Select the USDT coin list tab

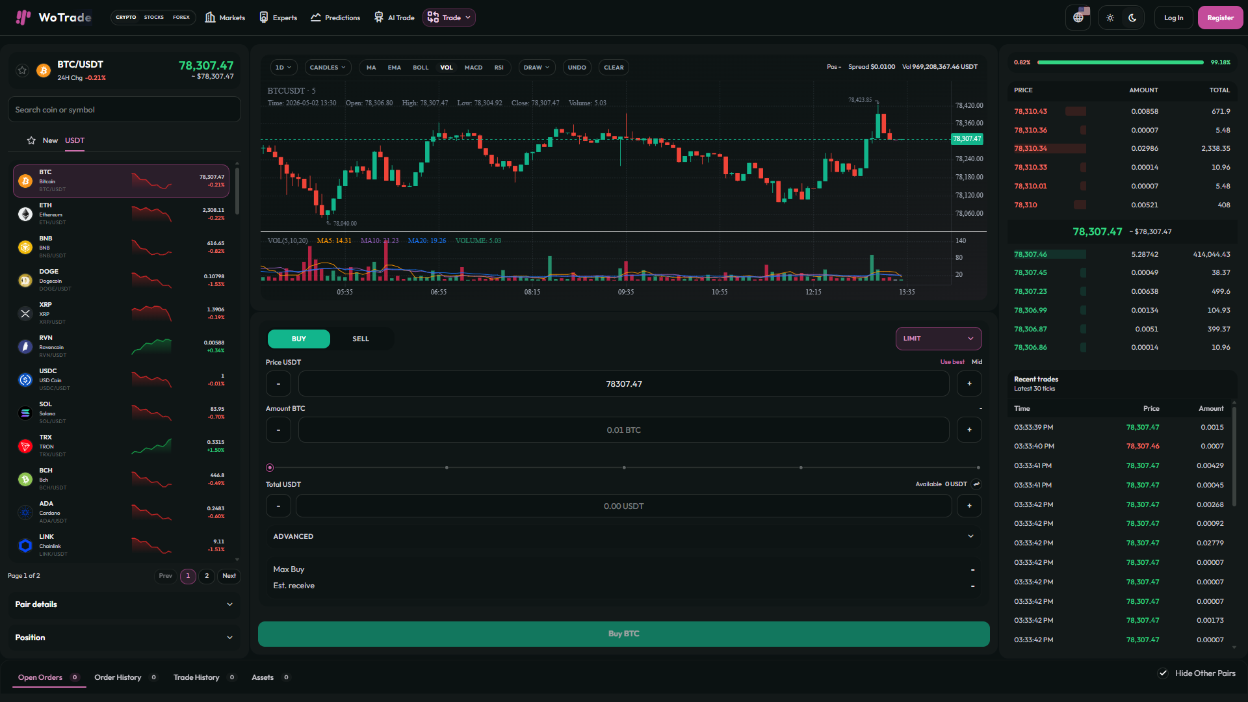click(75, 140)
